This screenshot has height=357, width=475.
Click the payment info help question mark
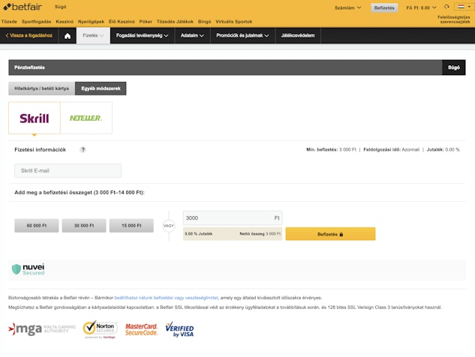[x=83, y=149]
